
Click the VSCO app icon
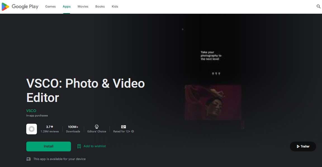click(x=32, y=129)
